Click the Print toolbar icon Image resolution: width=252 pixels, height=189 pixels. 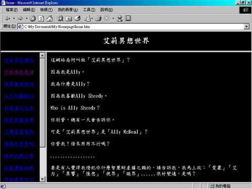click(98, 18)
